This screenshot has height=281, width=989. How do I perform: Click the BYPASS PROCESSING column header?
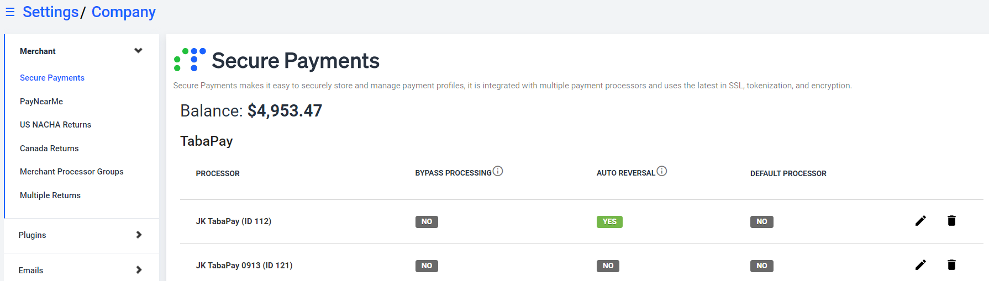tap(453, 173)
